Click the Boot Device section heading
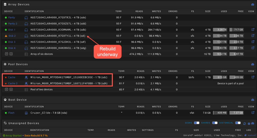This screenshot has width=257, height=138. coord(17,100)
